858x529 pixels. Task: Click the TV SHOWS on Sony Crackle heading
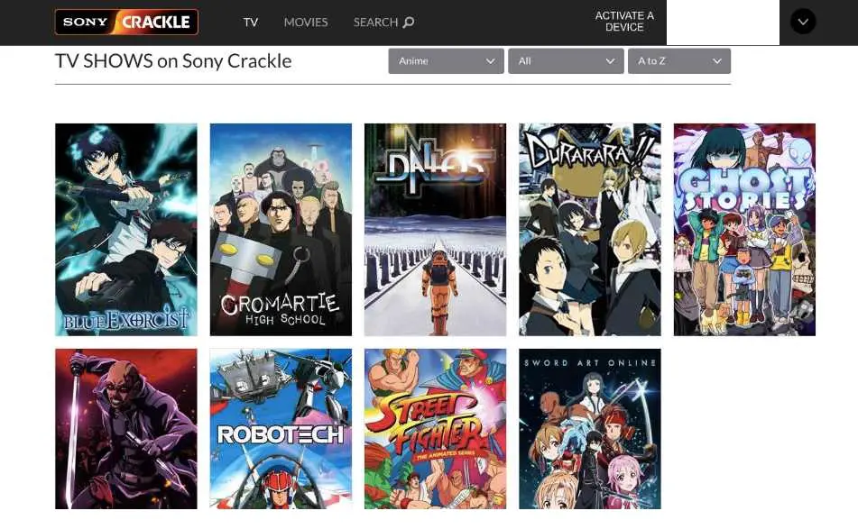tap(173, 60)
